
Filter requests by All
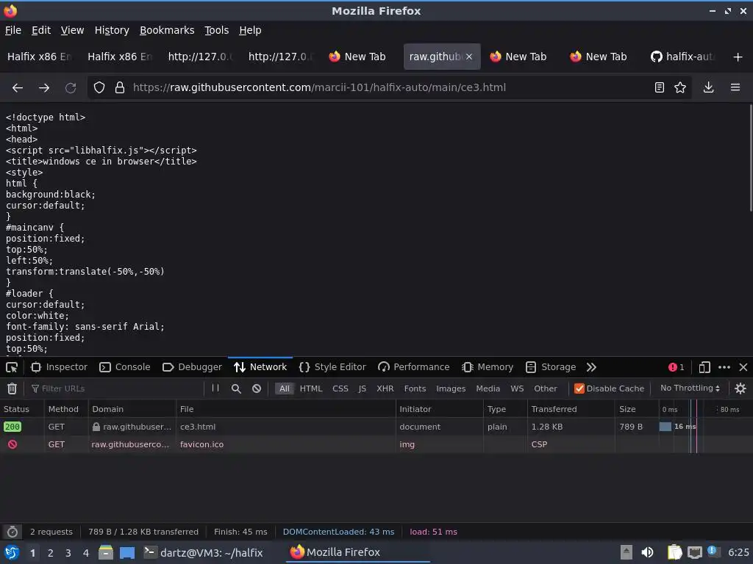[x=285, y=388]
